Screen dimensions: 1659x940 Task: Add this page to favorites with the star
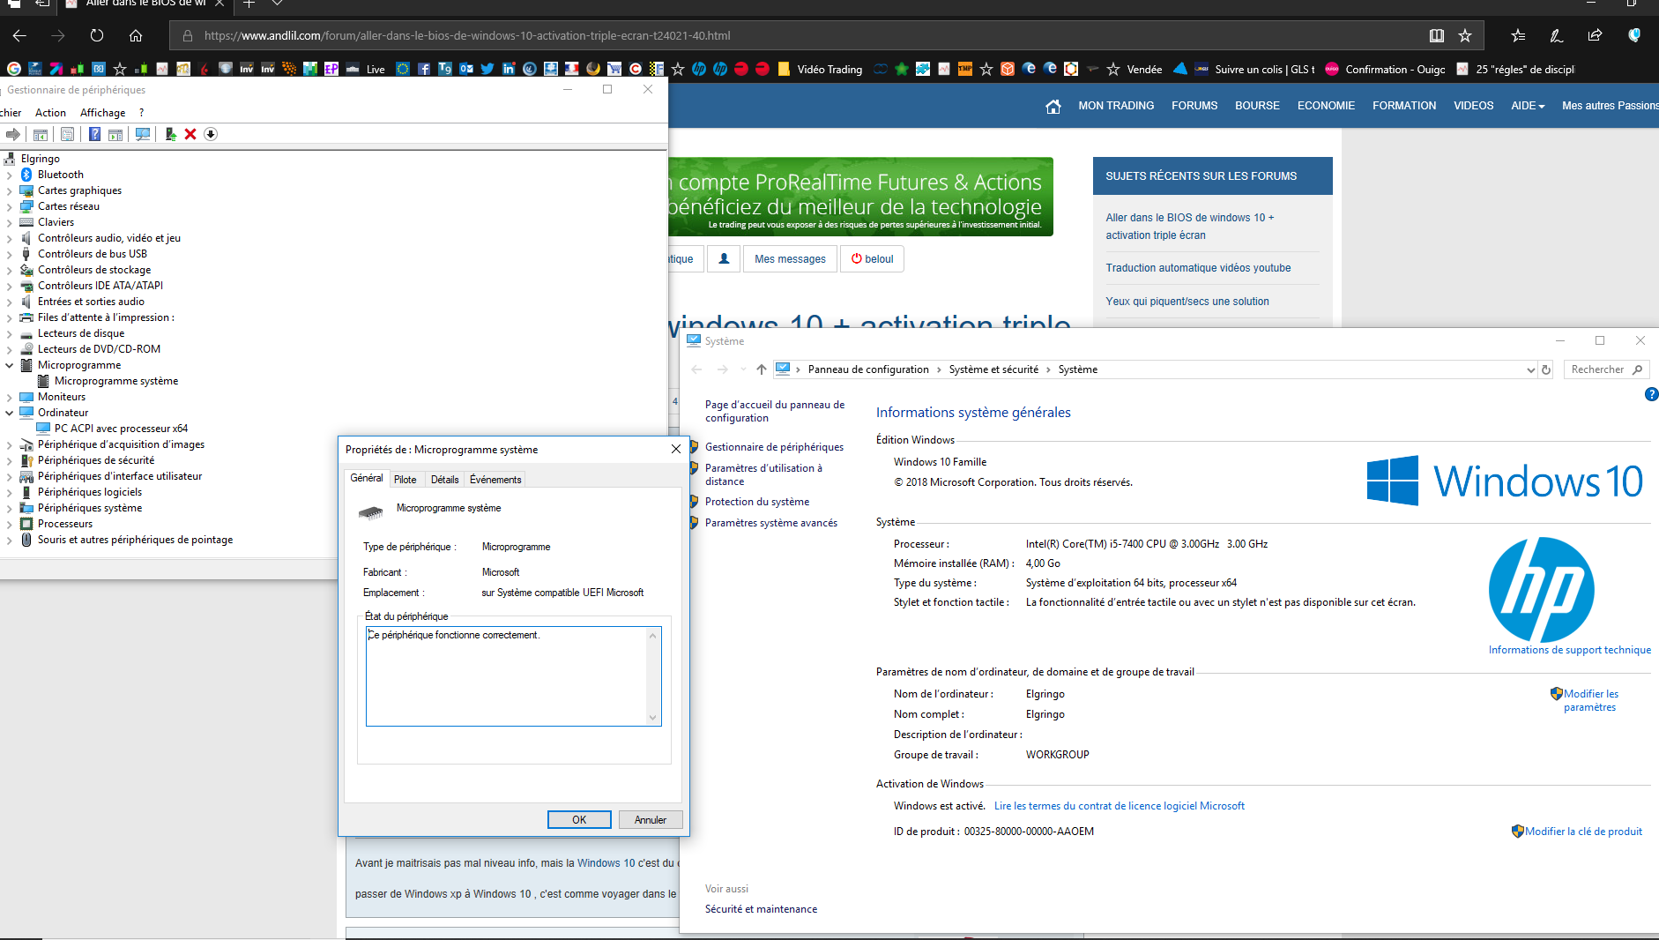tap(1465, 36)
